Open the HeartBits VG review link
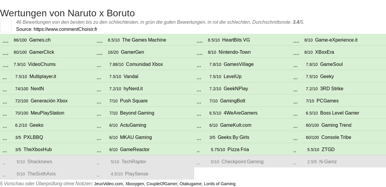Image resolution: width=386 pixels, height=187 pixels. [236, 40]
